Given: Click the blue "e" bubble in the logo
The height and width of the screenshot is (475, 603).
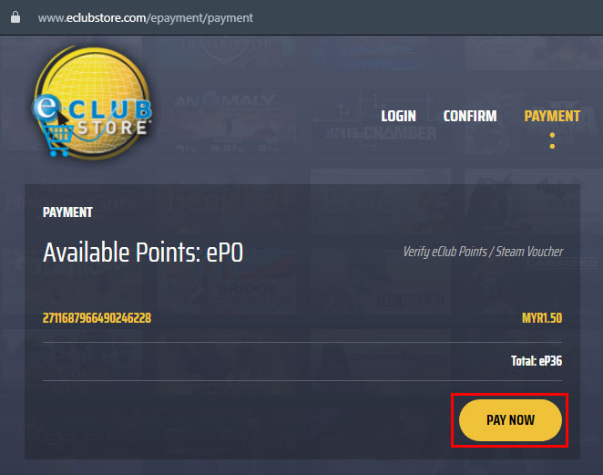Looking at the screenshot, I should 46,107.
